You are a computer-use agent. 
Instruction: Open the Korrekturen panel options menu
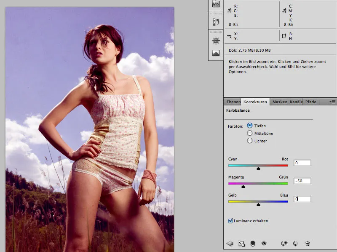coord(332,102)
